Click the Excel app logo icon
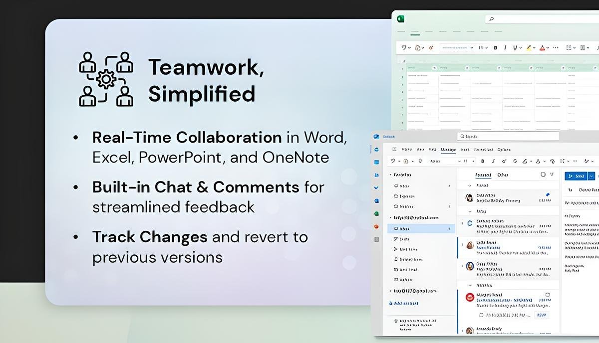599x343 pixels. (400, 19)
